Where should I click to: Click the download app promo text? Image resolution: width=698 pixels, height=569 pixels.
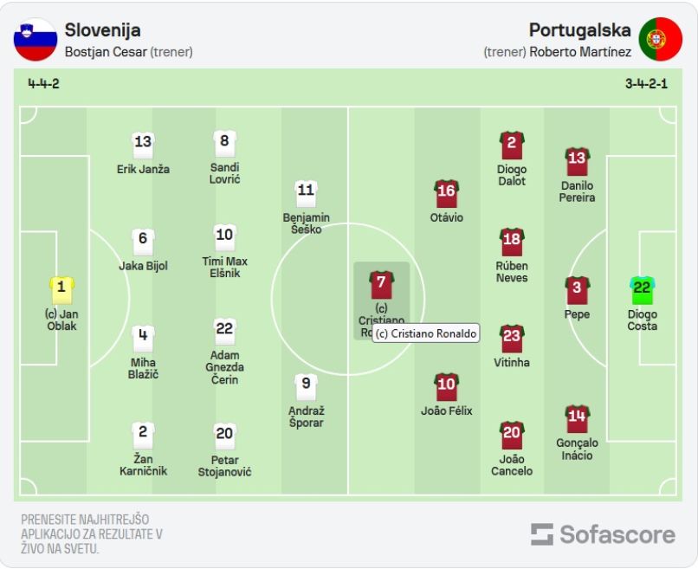[92, 533]
